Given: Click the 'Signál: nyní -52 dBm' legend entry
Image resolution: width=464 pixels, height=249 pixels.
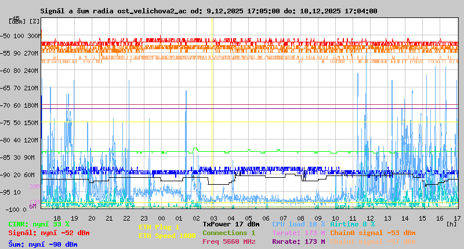Looking at the screenshot, I should click(x=49, y=233).
